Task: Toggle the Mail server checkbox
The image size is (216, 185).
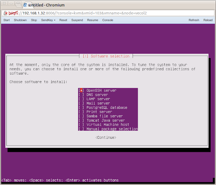Action: pyautogui.click(x=81, y=103)
